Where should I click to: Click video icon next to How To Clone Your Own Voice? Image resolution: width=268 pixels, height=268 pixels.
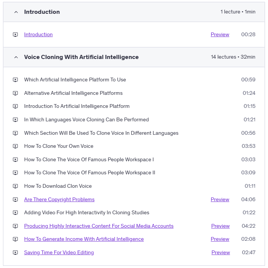coord(15,146)
